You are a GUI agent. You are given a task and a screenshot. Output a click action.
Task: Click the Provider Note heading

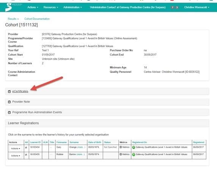coord(21,102)
